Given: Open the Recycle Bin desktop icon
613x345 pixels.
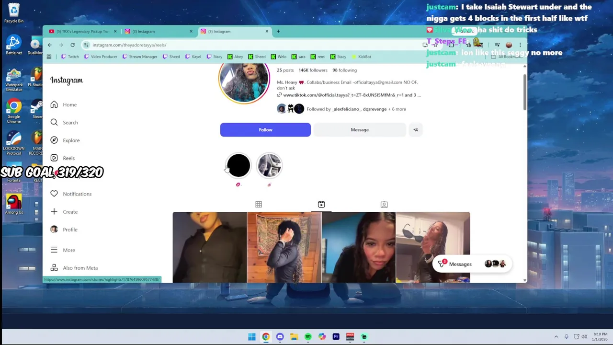Looking at the screenshot, I should [x=14, y=13].
